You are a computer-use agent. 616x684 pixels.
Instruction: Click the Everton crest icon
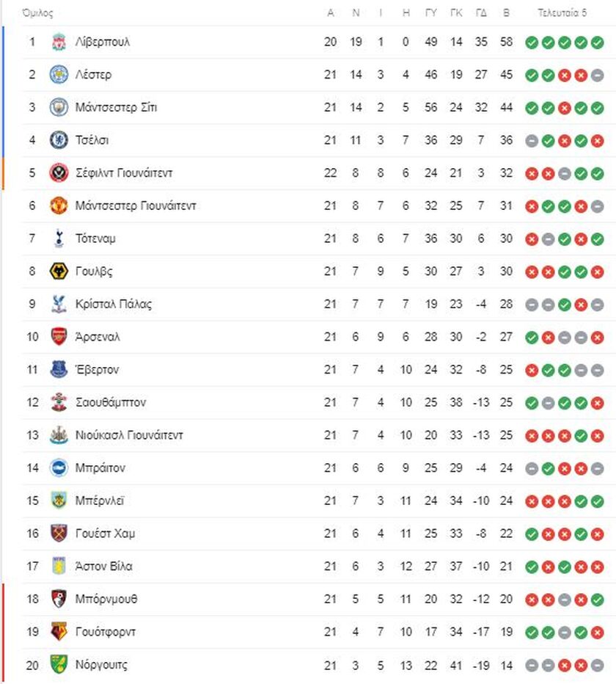[x=59, y=369]
